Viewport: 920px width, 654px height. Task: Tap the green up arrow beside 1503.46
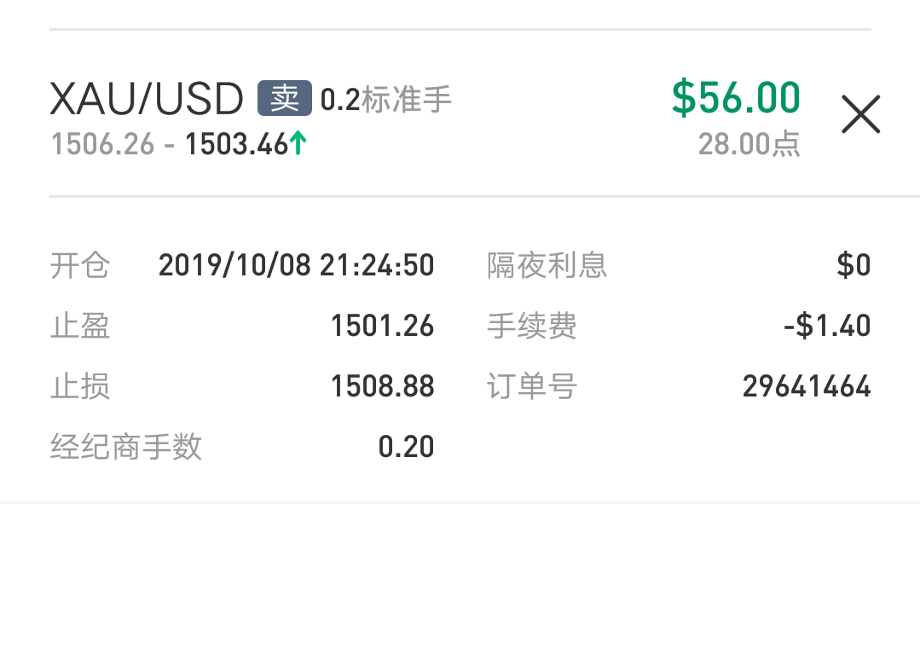298,143
